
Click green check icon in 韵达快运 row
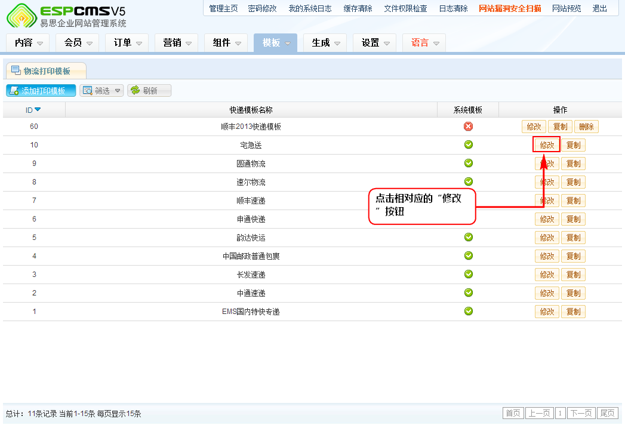coord(469,237)
